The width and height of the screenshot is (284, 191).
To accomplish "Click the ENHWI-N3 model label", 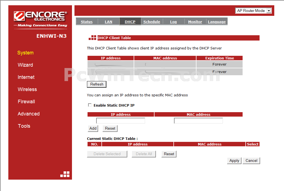I will [52, 36].
